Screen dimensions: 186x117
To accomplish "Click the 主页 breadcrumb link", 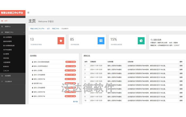I will (x=48, y=29).
